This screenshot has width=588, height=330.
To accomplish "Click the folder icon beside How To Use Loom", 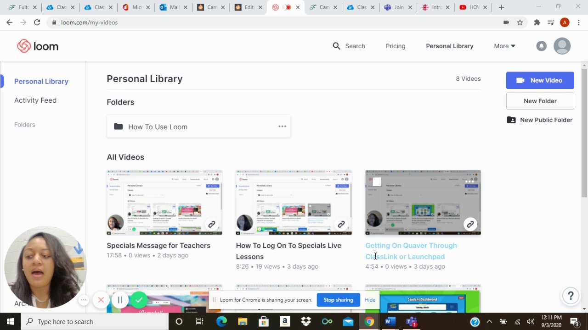I will point(118,126).
